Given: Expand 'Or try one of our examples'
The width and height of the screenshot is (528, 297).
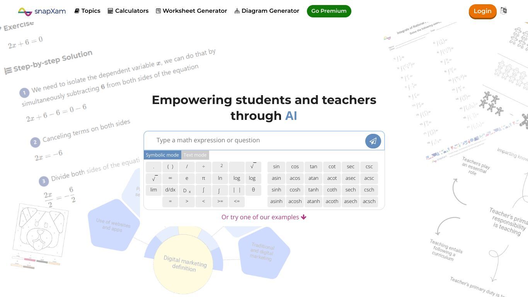Looking at the screenshot, I should [x=264, y=217].
